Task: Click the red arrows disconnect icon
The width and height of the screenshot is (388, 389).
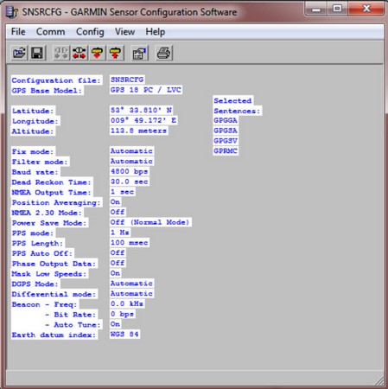Action: click(x=80, y=53)
